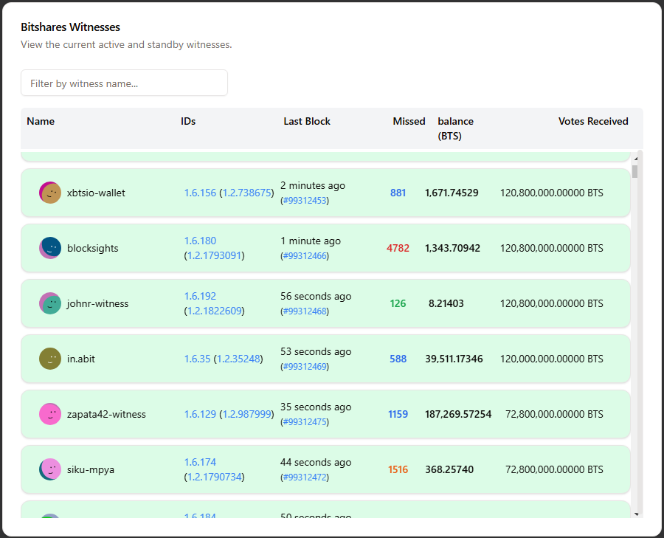The width and height of the screenshot is (664, 538).
Task: Open account ID link 1.2.738675
Action: point(246,193)
